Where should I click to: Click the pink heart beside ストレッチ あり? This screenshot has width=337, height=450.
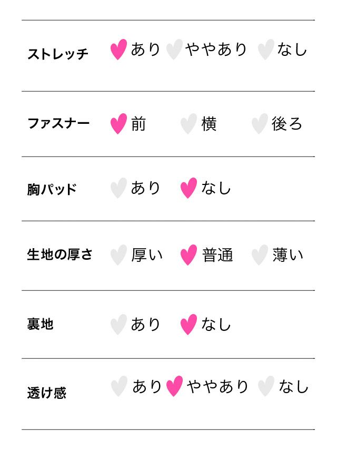[x=118, y=50]
